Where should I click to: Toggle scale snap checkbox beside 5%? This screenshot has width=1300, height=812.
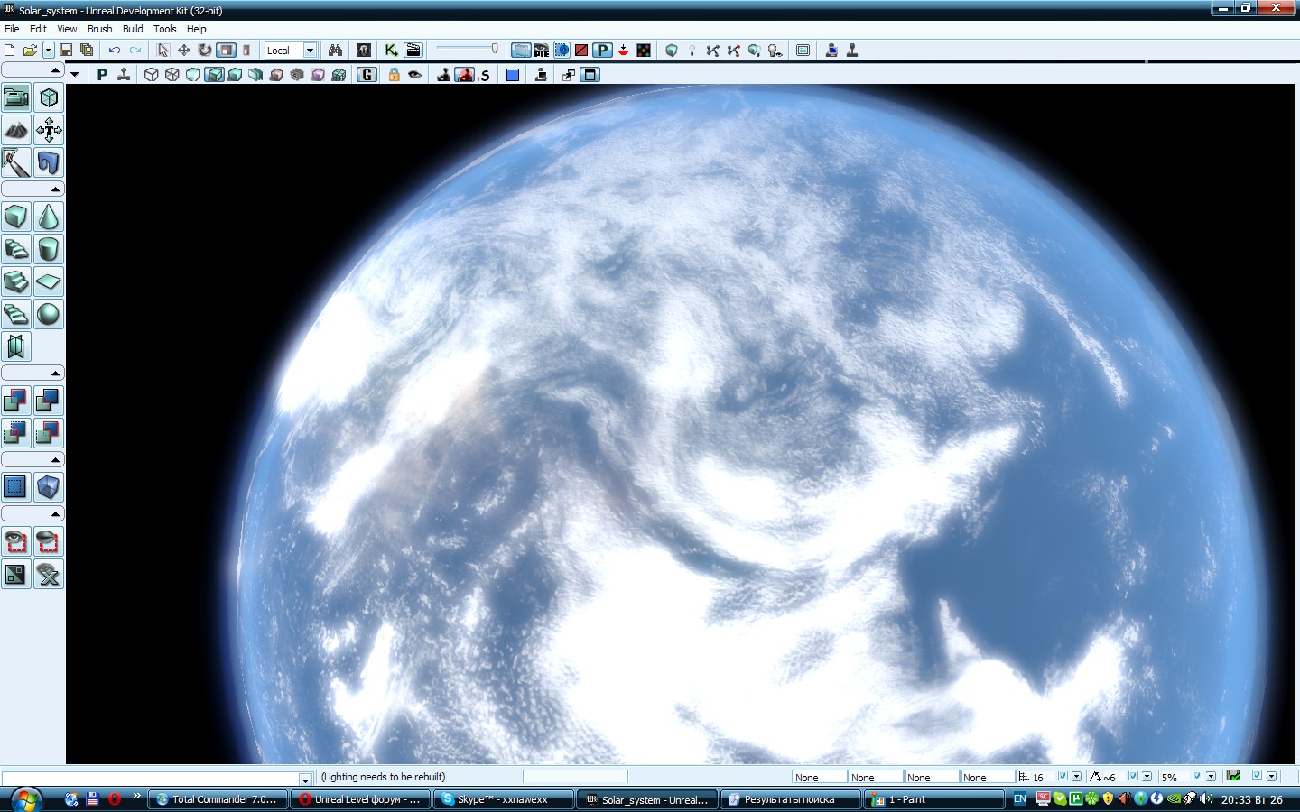1197,776
